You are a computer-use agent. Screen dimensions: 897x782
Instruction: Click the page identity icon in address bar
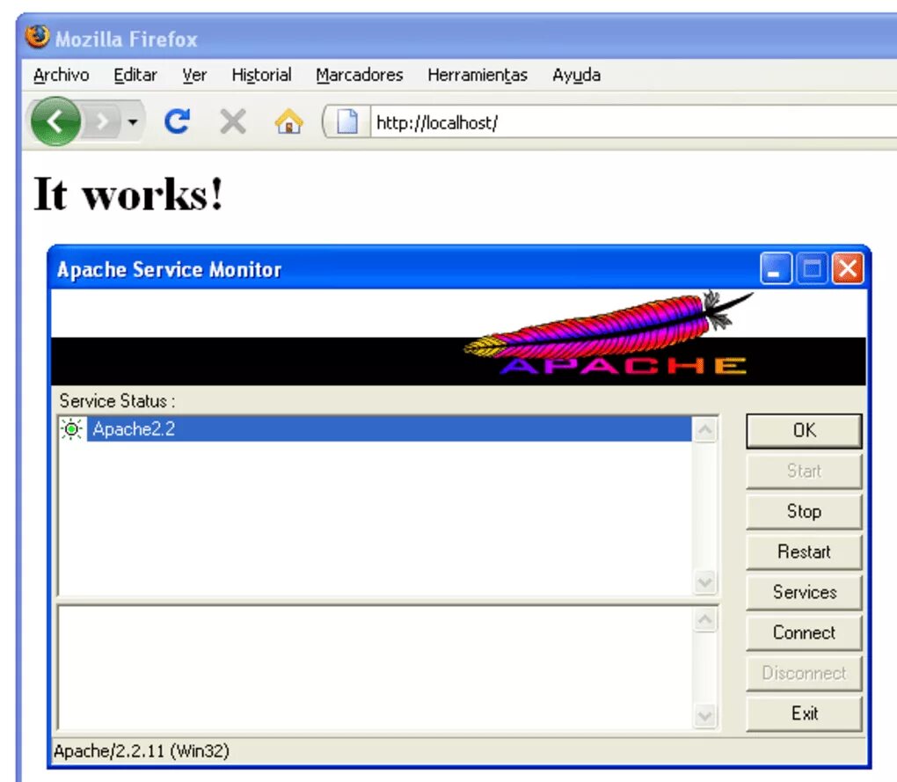tap(346, 122)
